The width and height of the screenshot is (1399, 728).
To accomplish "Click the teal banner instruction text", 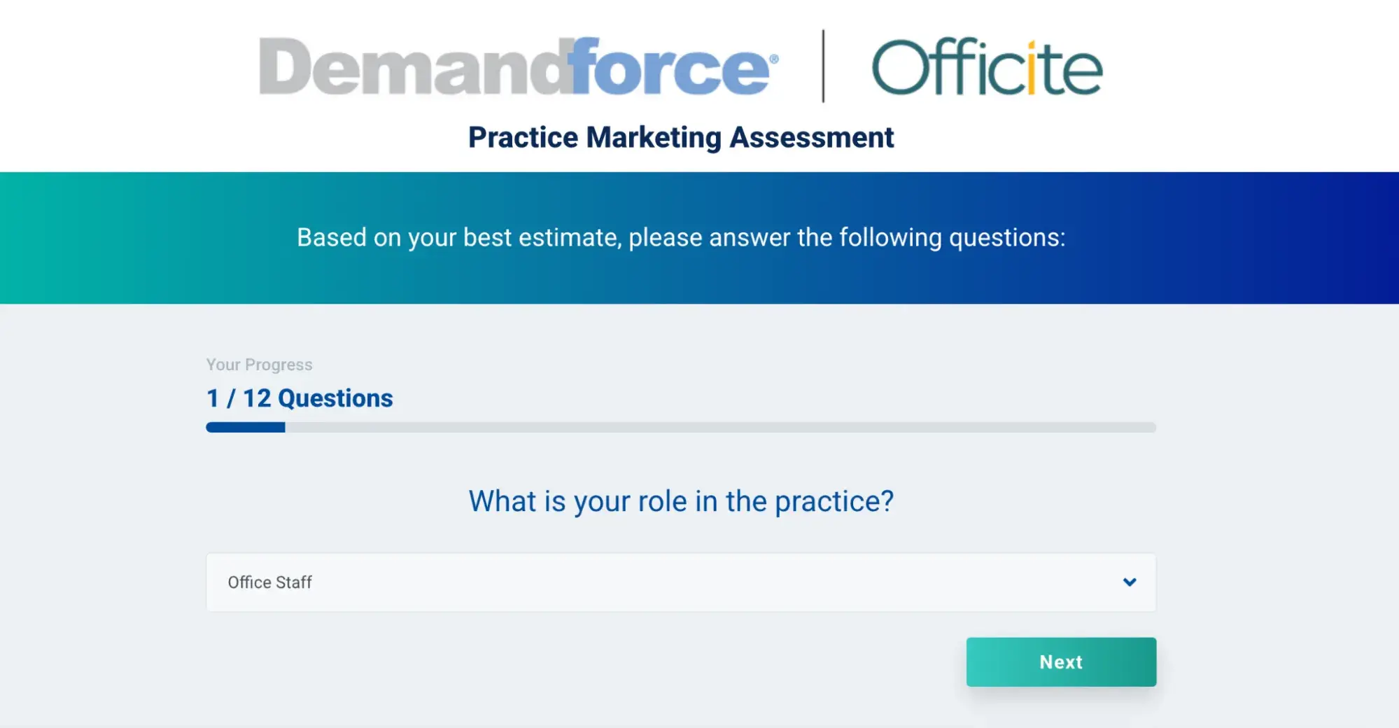I will [682, 237].
